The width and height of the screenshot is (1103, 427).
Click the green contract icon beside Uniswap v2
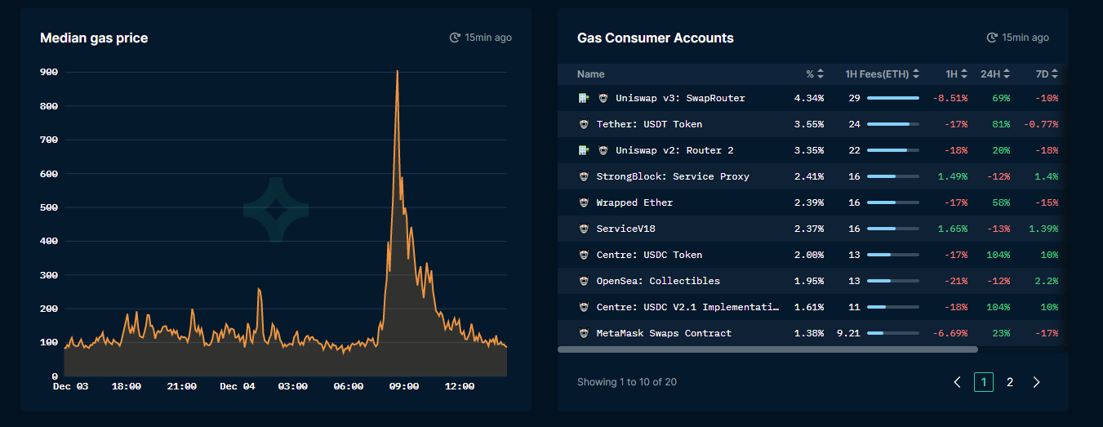click(584, 150)
